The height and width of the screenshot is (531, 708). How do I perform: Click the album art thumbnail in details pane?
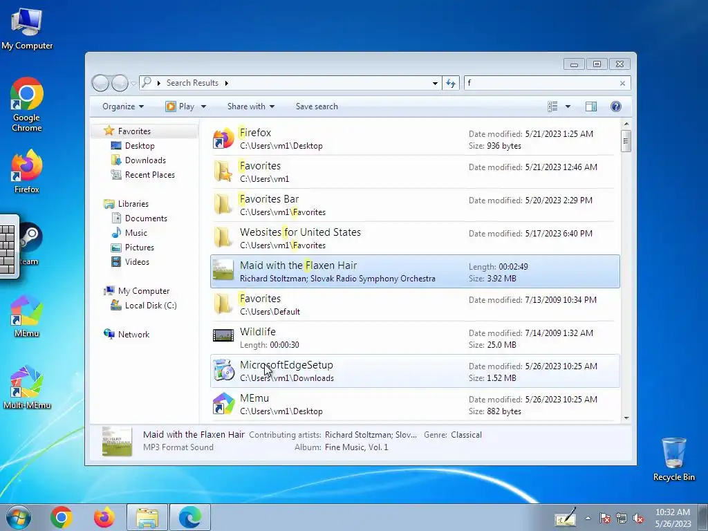tap(117, 441)
